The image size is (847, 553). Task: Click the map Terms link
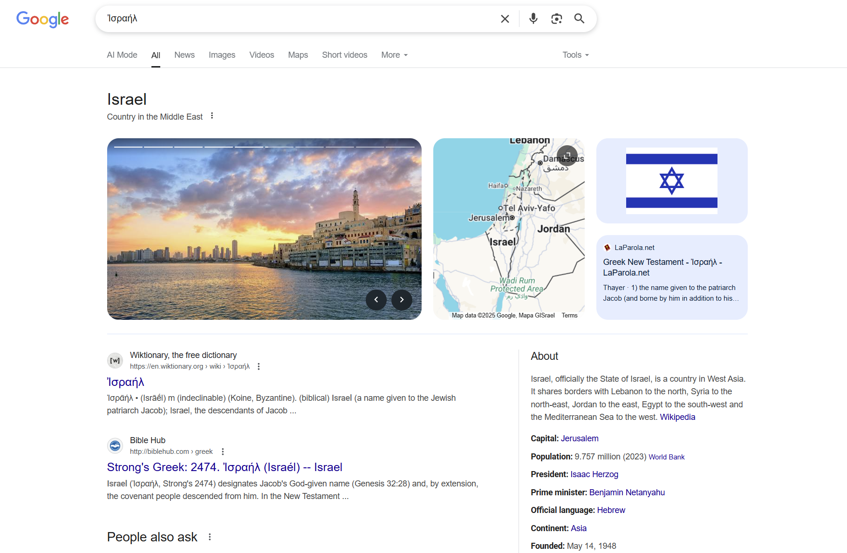pyautogui.click(x=569, y=316)
